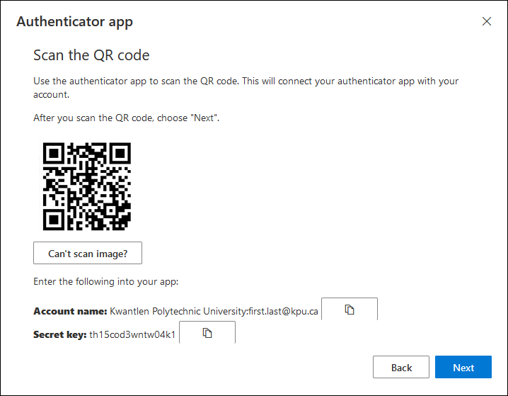Click the "Scan the QR code" heading

click(91, 55)
